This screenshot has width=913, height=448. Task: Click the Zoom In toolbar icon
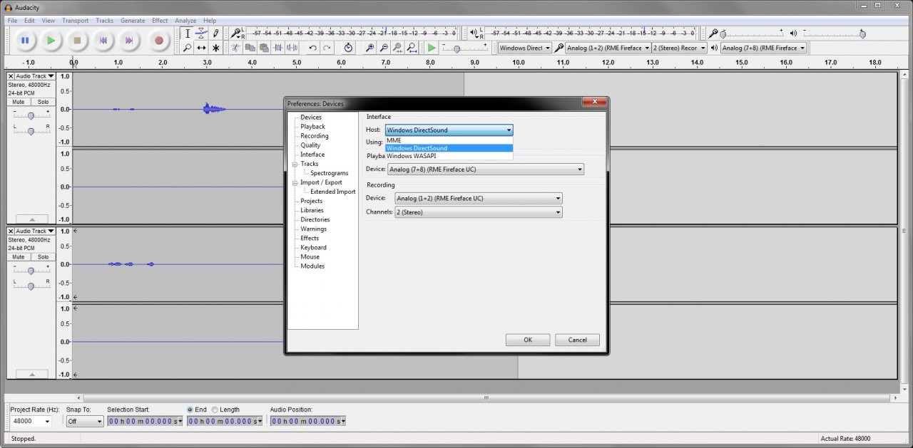[369, 48]
